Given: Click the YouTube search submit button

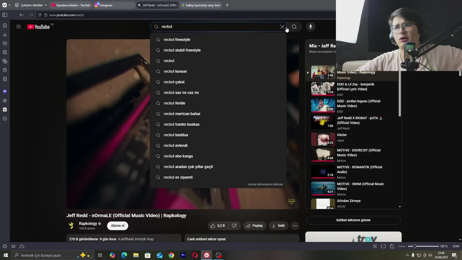Looking at the screenshot, I should (x=294, y=27).
